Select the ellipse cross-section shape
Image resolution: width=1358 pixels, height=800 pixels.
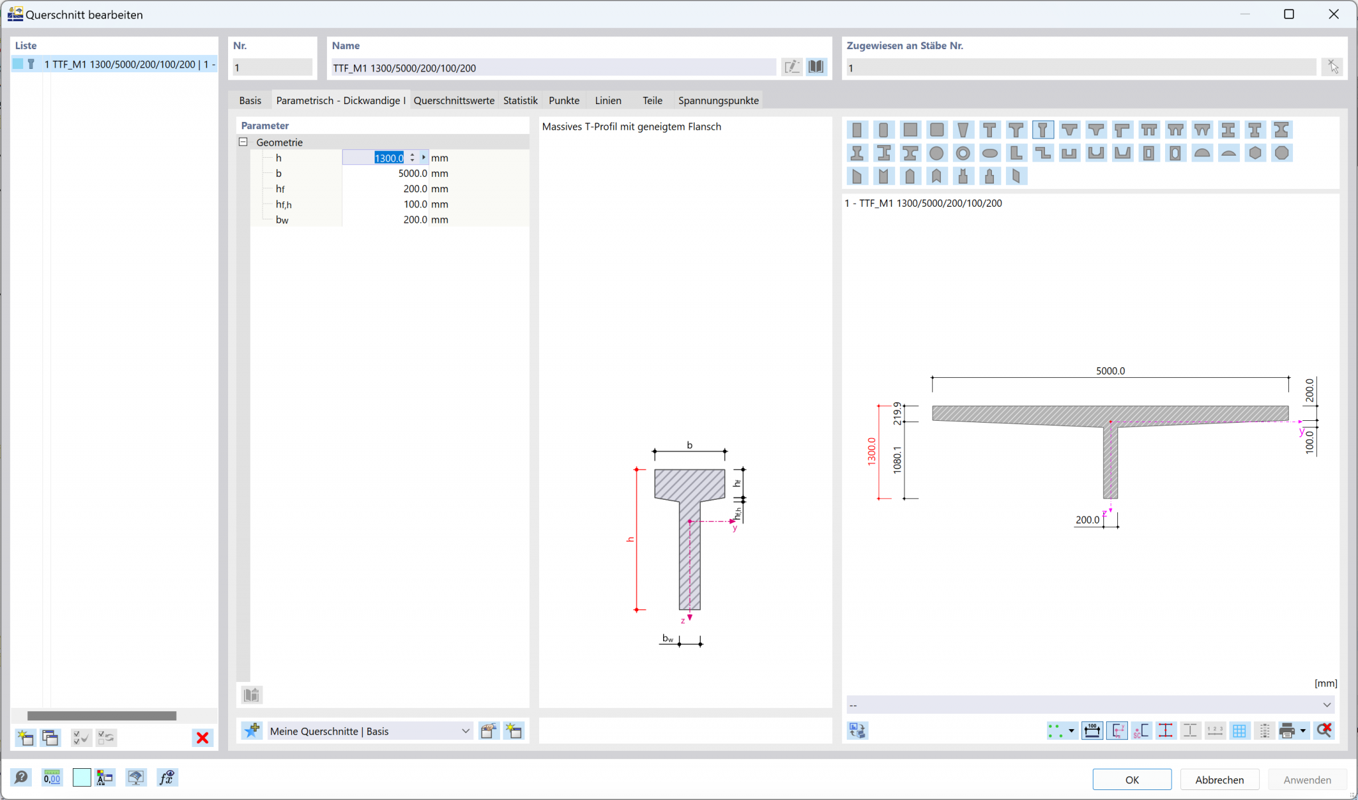[x=989, y=153]
